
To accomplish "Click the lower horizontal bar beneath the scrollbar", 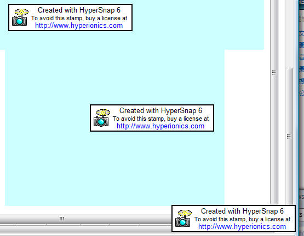I will pyautogui.click(x=85, y=229).
